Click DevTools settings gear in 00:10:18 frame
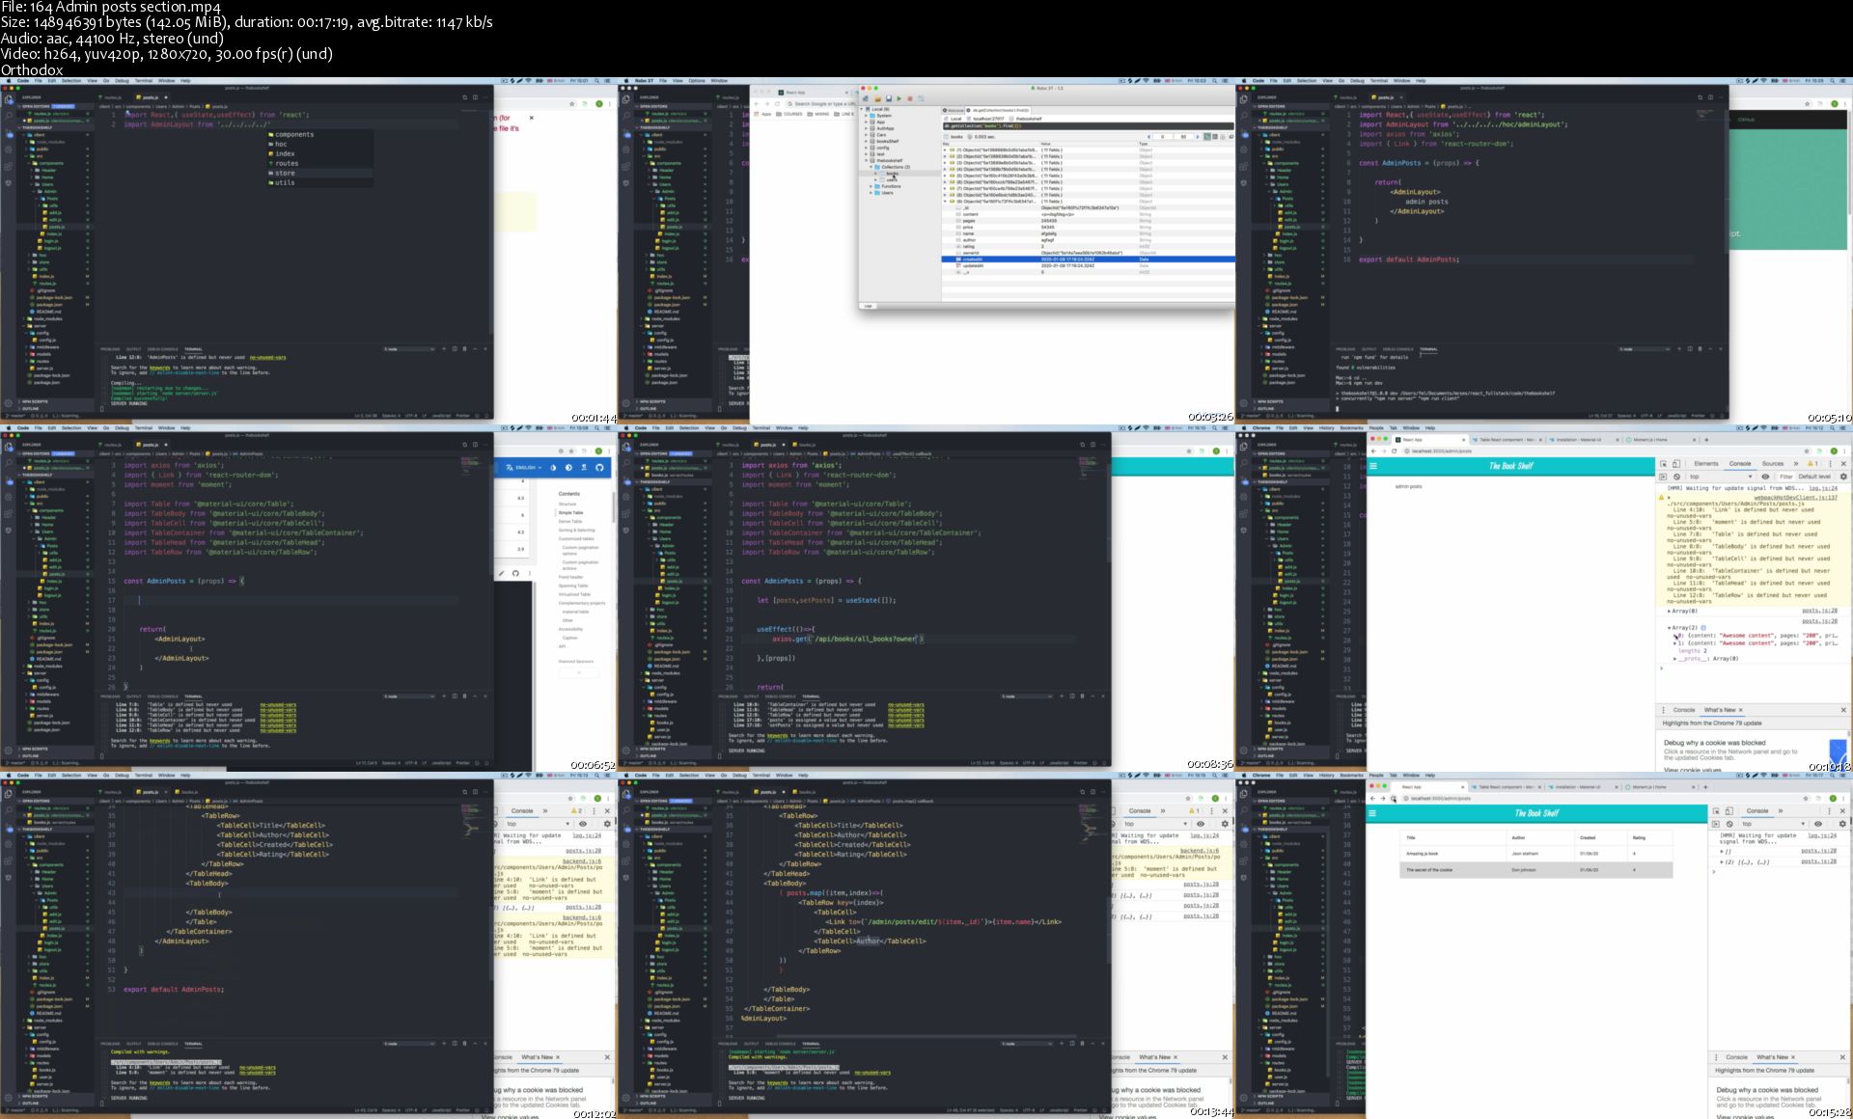The width and height of the screenshot is (1853, 1119). click(x=1842, y=477)
